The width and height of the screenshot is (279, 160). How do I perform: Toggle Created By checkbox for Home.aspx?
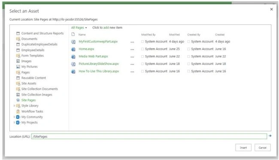(x=188, y=49)
